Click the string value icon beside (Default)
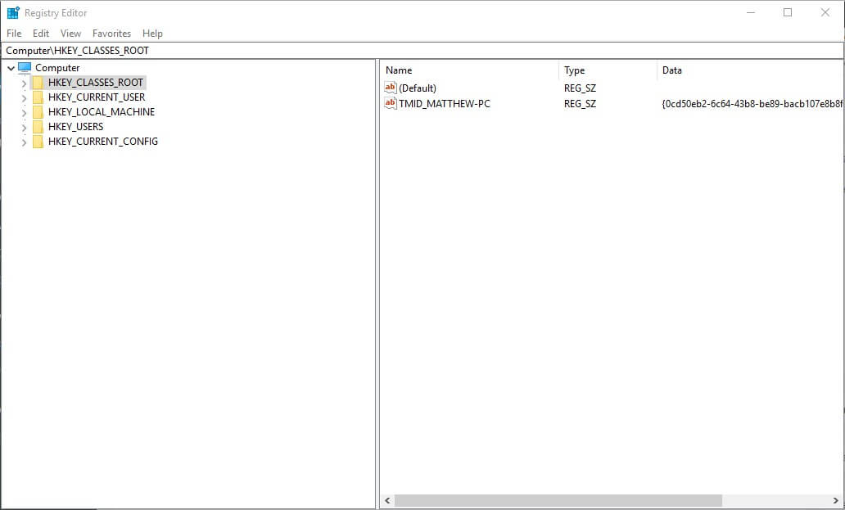This screenshot has width=845, height=510. point(391,88)
